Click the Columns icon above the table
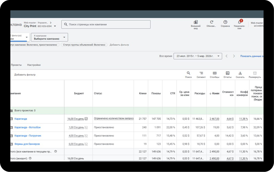The image size is (274, 172). [x=214, y=73]
